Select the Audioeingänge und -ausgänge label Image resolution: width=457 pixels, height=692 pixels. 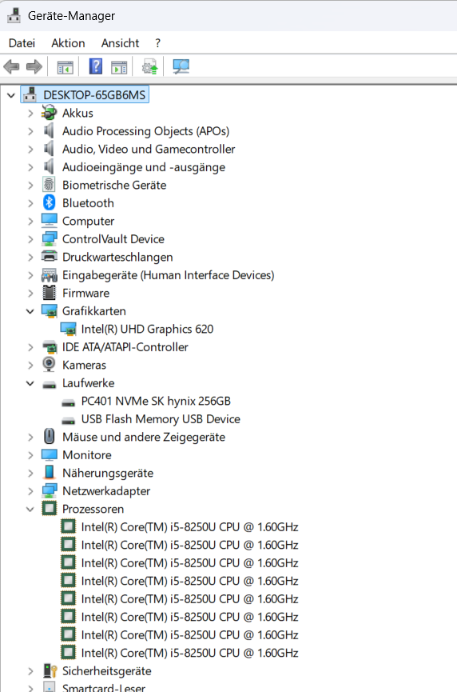144,167
